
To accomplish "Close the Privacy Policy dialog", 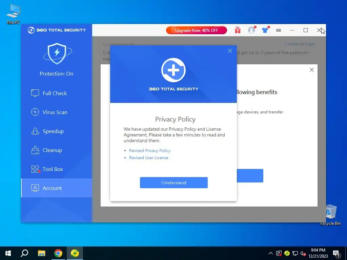I will pos(230,51).
